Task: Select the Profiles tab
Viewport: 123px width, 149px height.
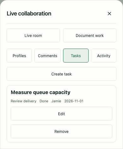Action: (x=19, y=56)
